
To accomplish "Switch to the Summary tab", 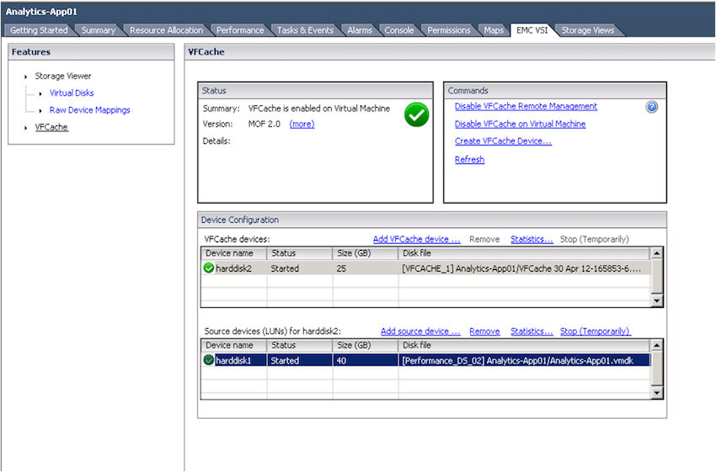I will tap(99, 30).
